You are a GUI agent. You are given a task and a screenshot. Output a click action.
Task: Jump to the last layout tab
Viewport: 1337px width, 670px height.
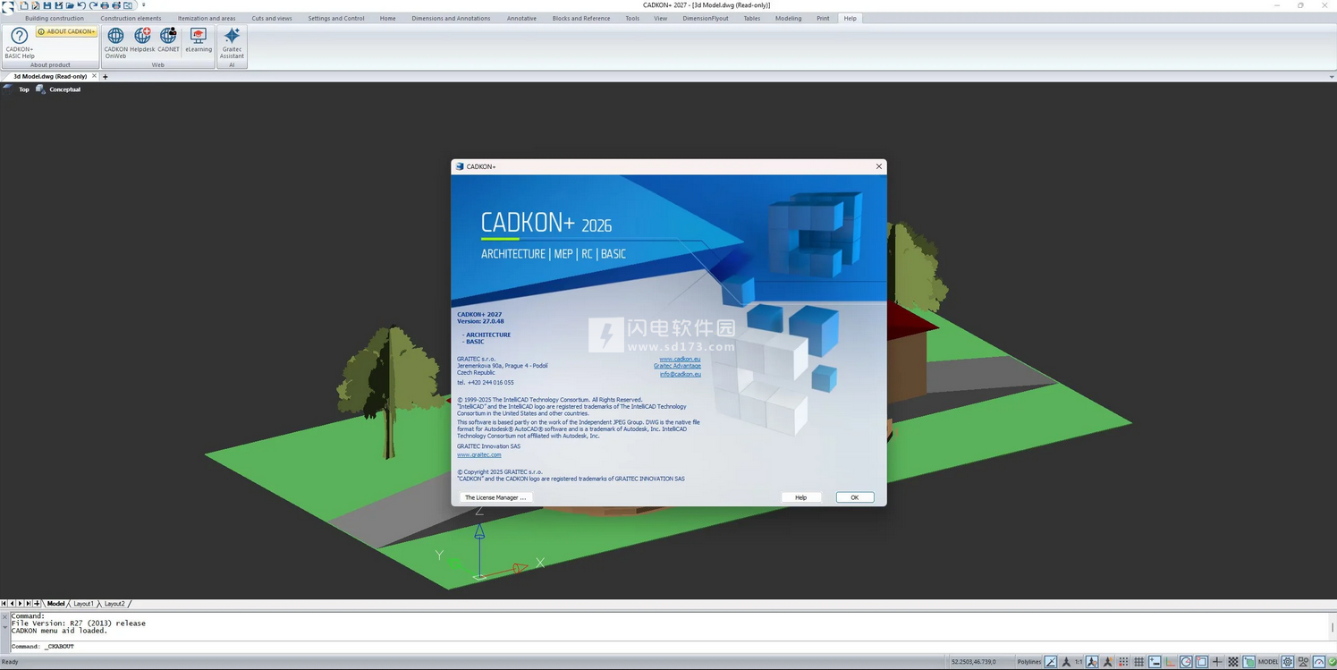point(29,604)
